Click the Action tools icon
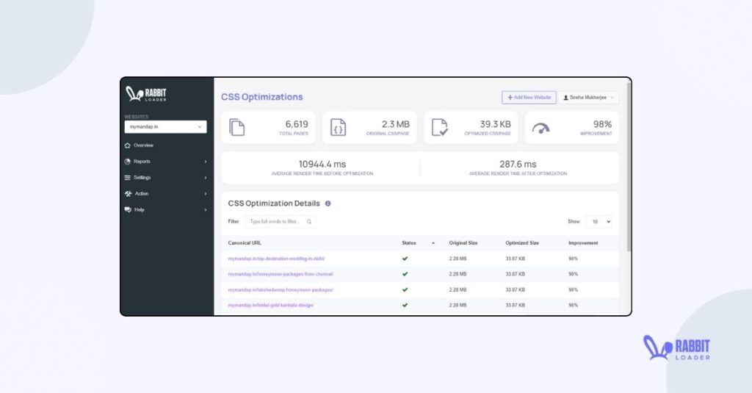 [x=128, y=194]
